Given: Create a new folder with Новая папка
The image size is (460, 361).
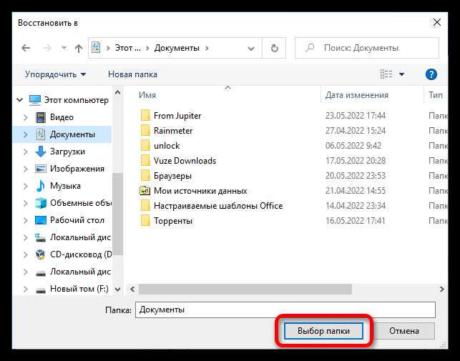Looking at the screenshot, I should 132,74.
